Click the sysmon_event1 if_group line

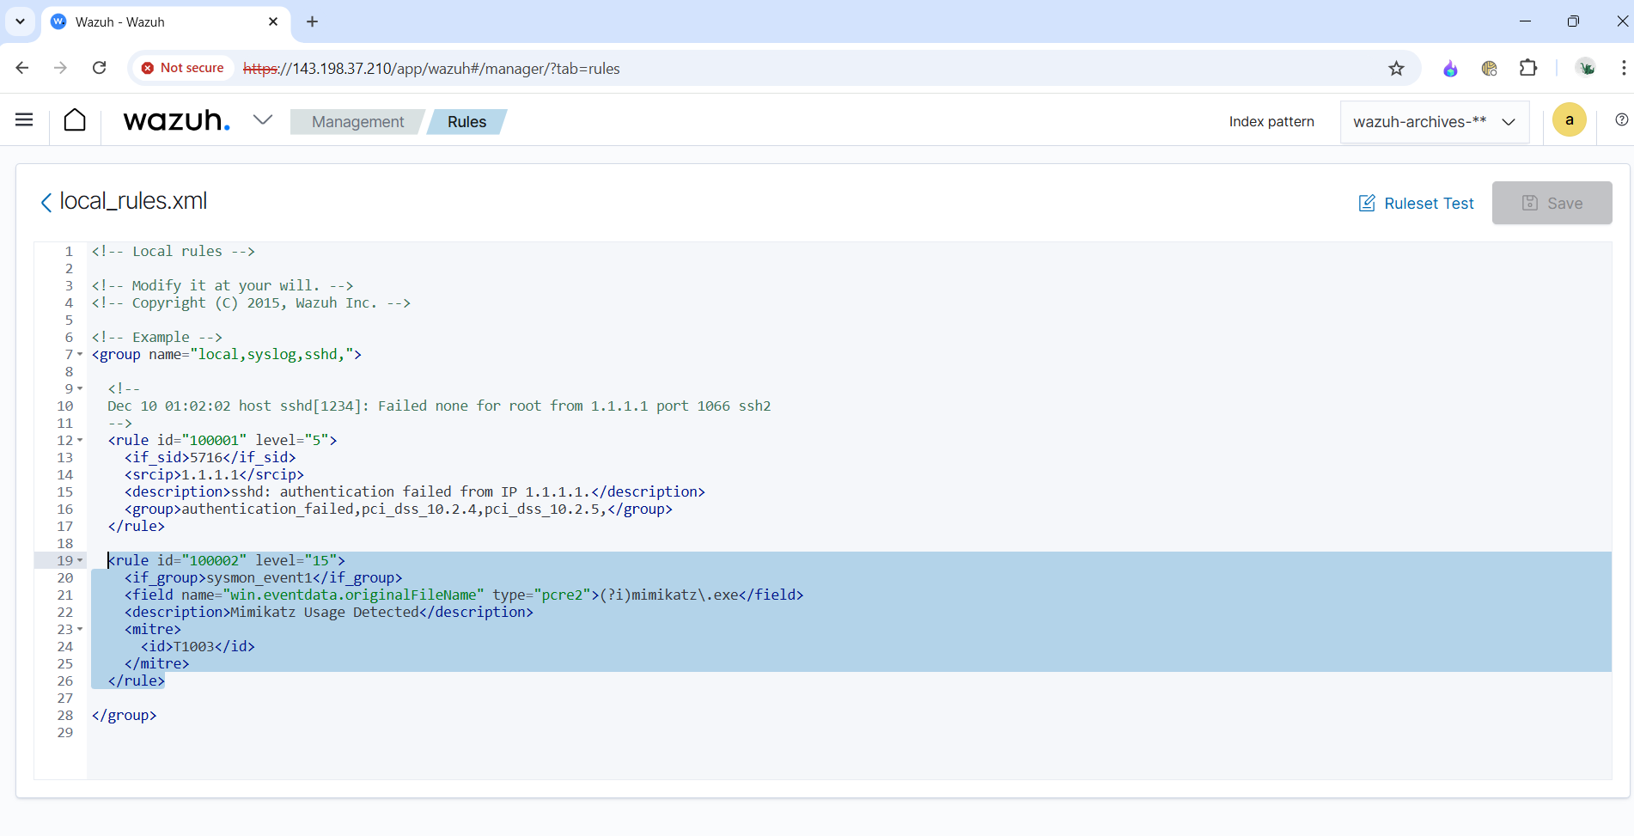click(x=264, y=578)
